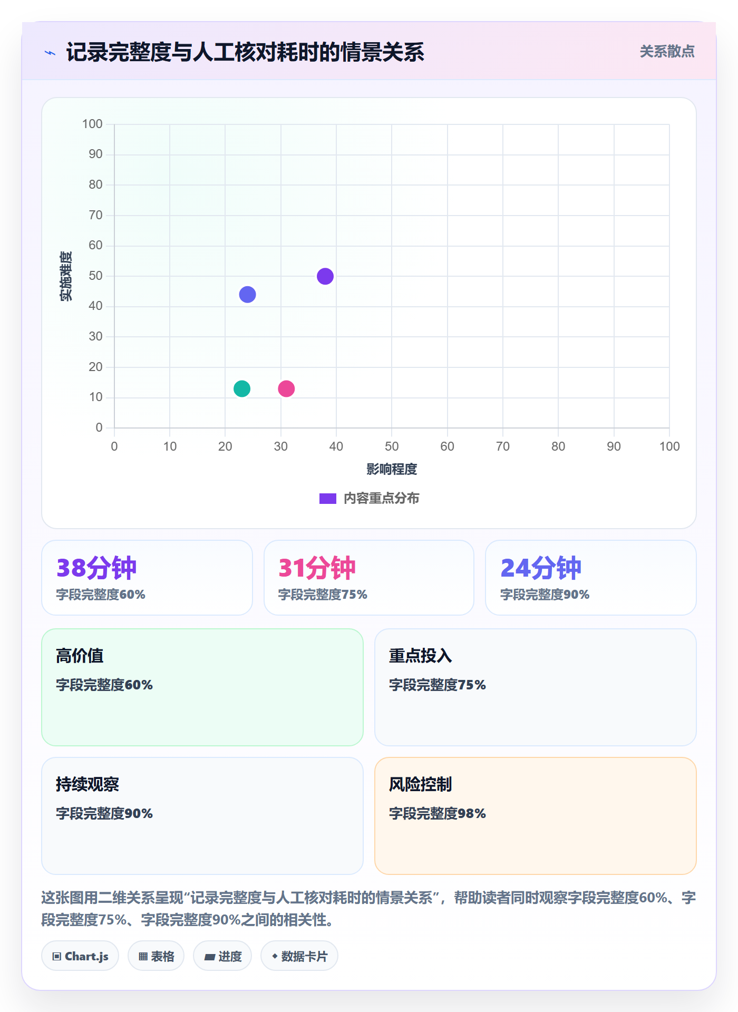Click the 进度 tag chip
Image resolution: width=738 pixels, height=1012 pixels.
tap(222, 956)
